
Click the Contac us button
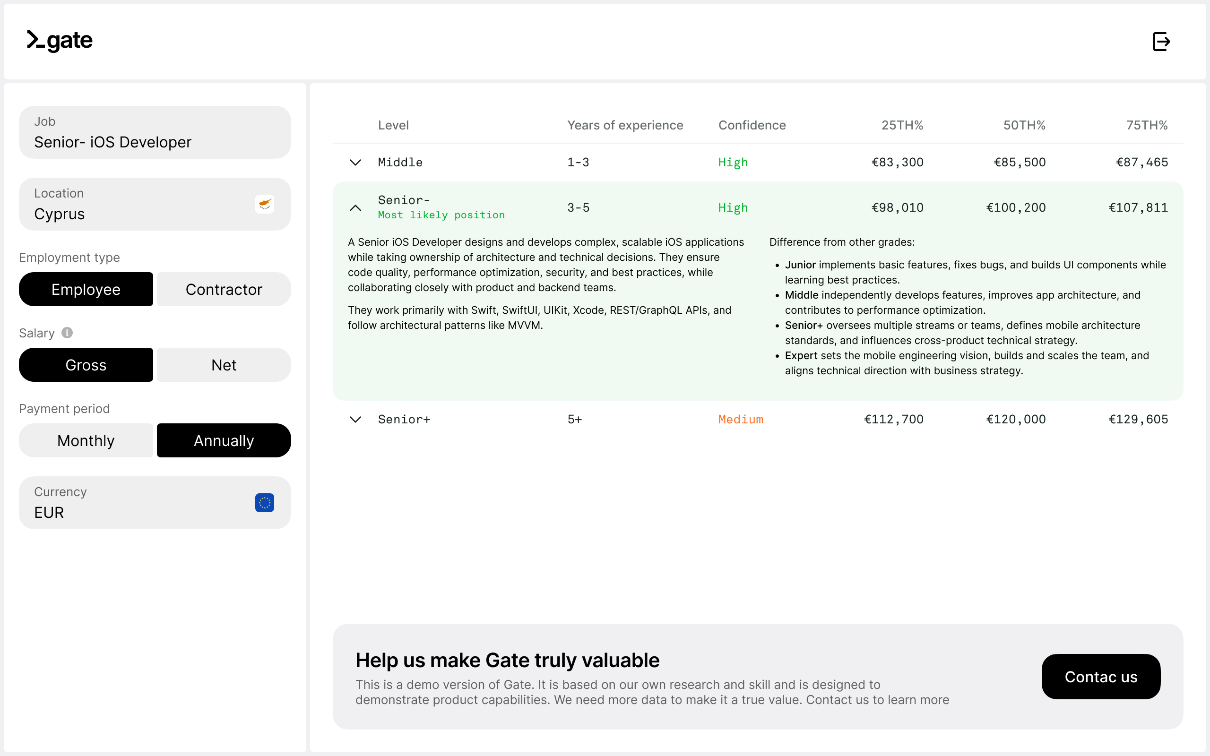click(1100, 677)
